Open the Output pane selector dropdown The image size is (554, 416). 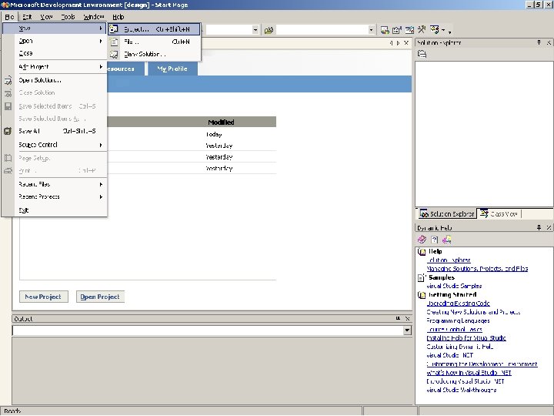407,330
